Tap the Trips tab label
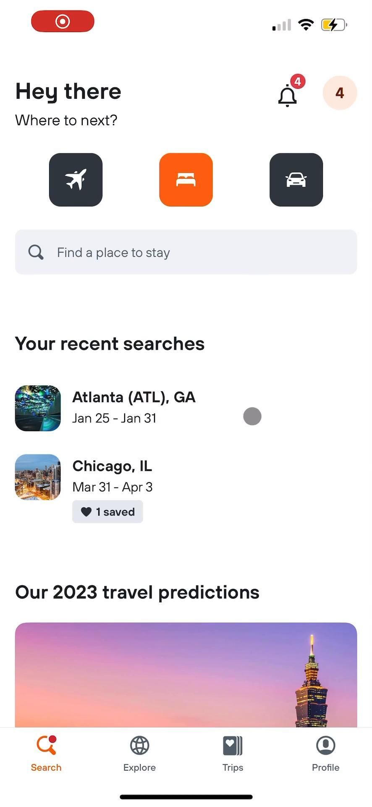Viewport: 372px width, 807px height. [233, 767]
